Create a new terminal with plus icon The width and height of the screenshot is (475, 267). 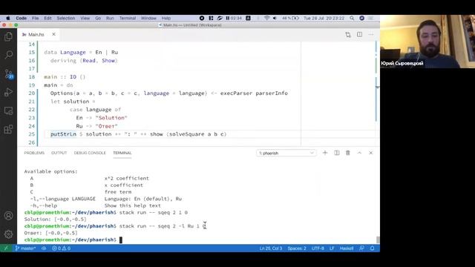coord(325,153)
